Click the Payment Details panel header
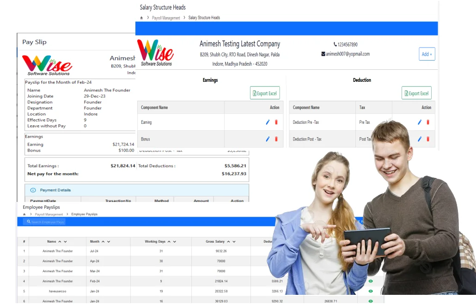Image resolution: width=476 pixels, height=305 pixels. pos(137,190)
